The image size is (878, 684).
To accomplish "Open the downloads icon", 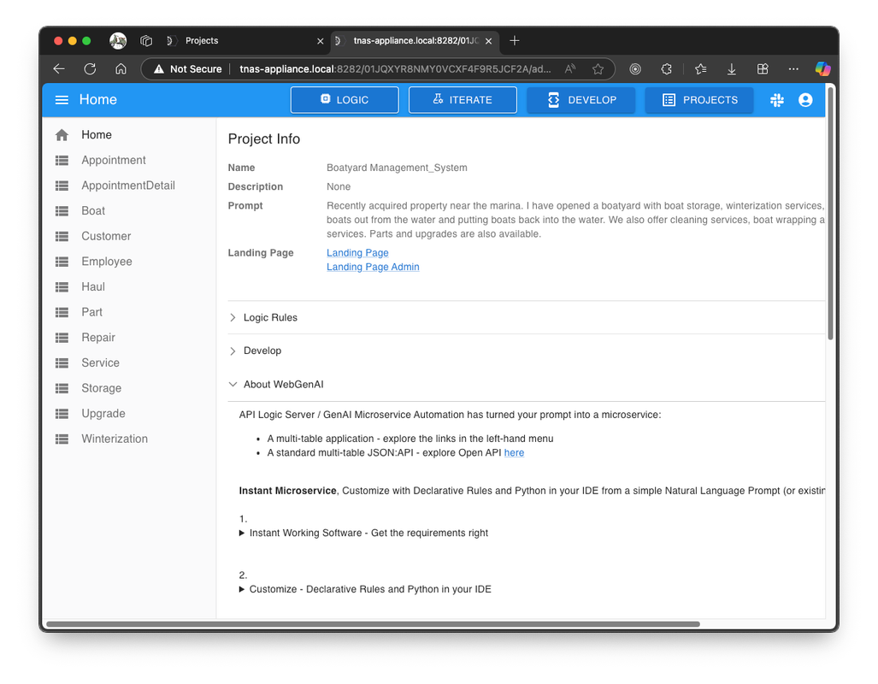I will coord(731,69).
